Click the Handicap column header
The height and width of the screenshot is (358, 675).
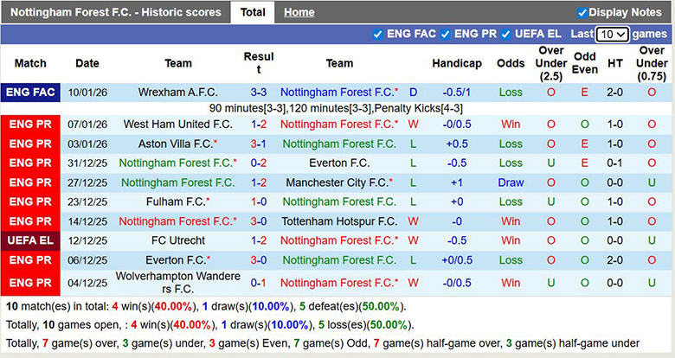457,63
